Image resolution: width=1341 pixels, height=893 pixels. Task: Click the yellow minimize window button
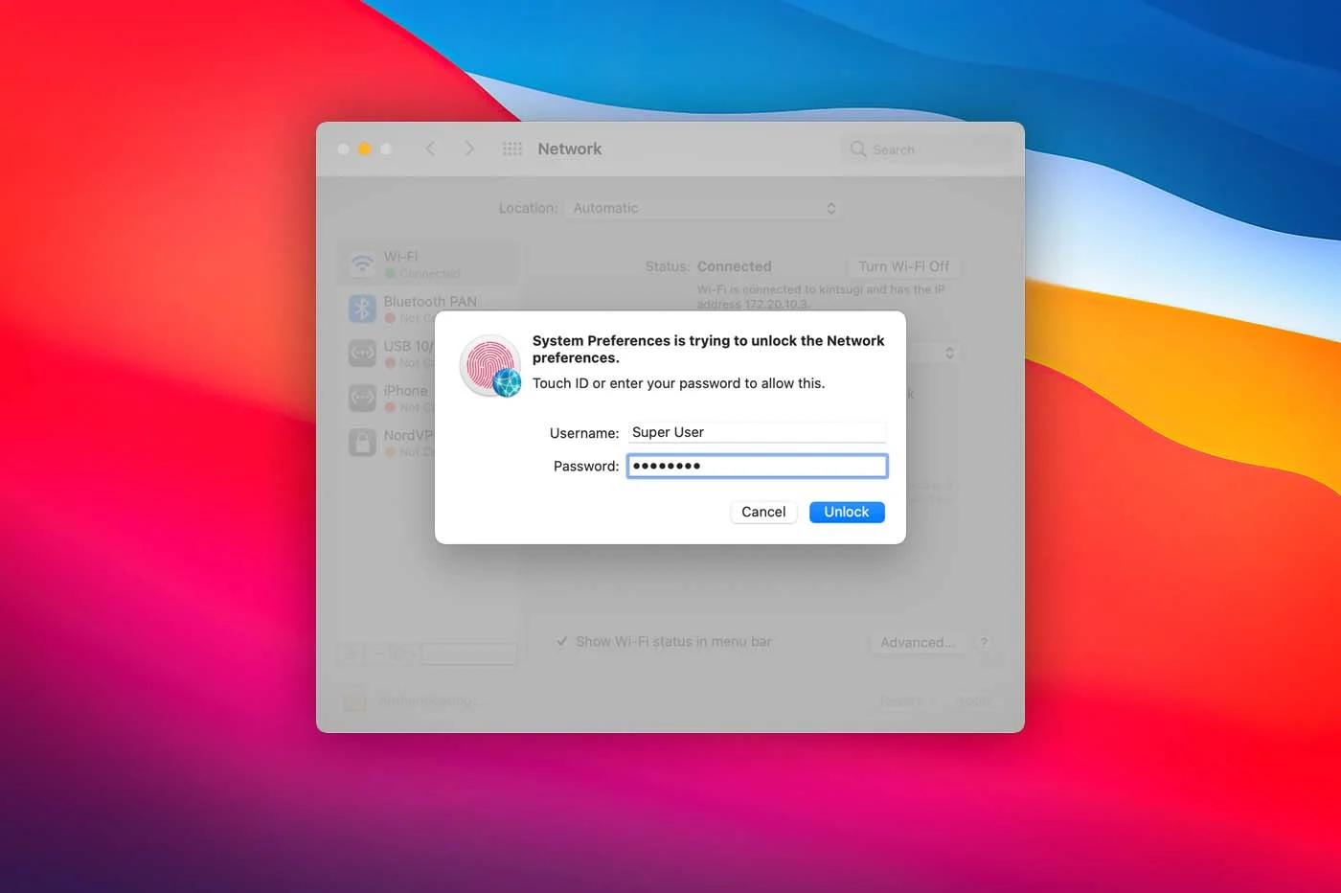(364, 149)
